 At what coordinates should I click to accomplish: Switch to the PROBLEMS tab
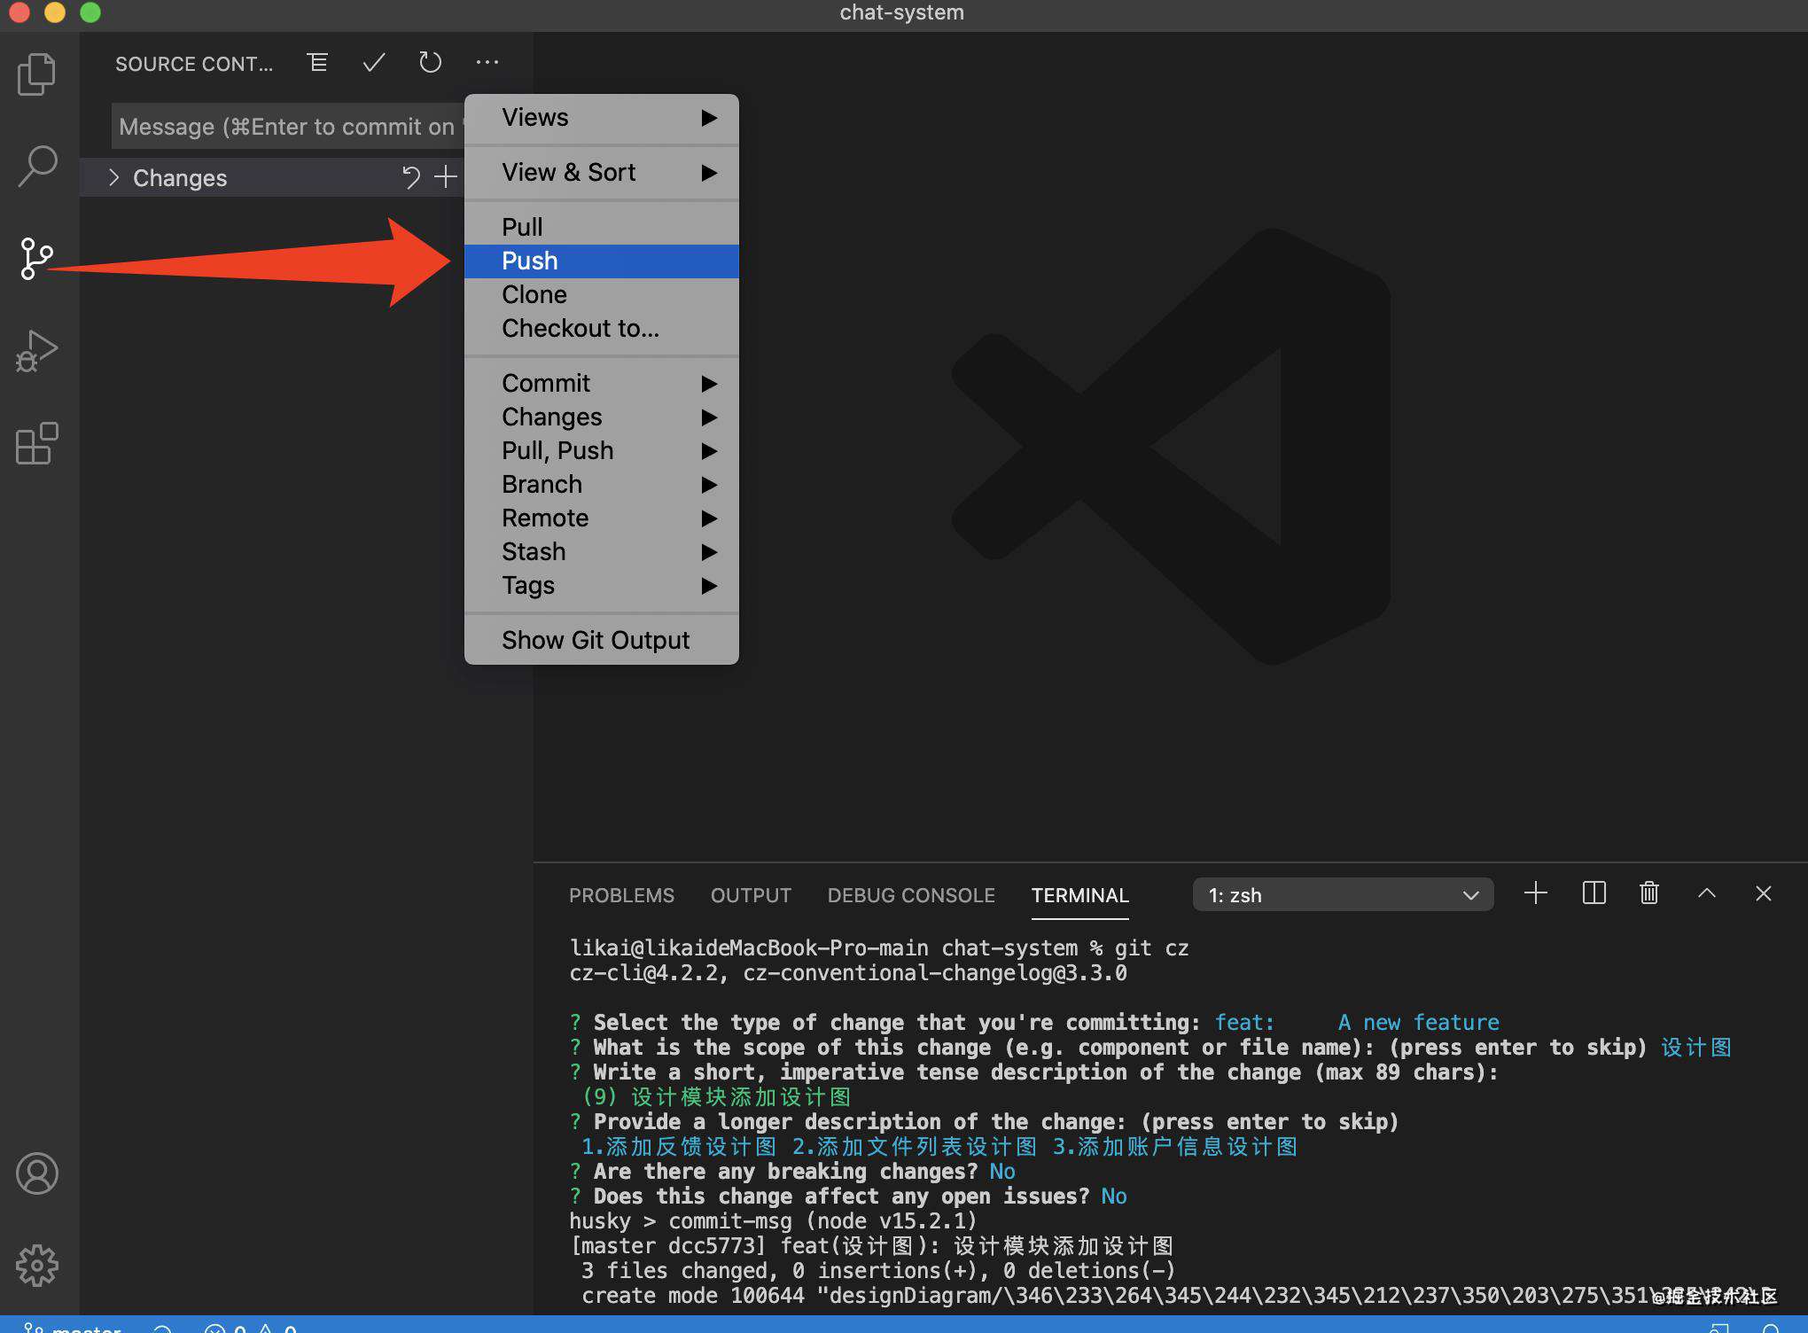pyautogui.click(x=621, y=895)
